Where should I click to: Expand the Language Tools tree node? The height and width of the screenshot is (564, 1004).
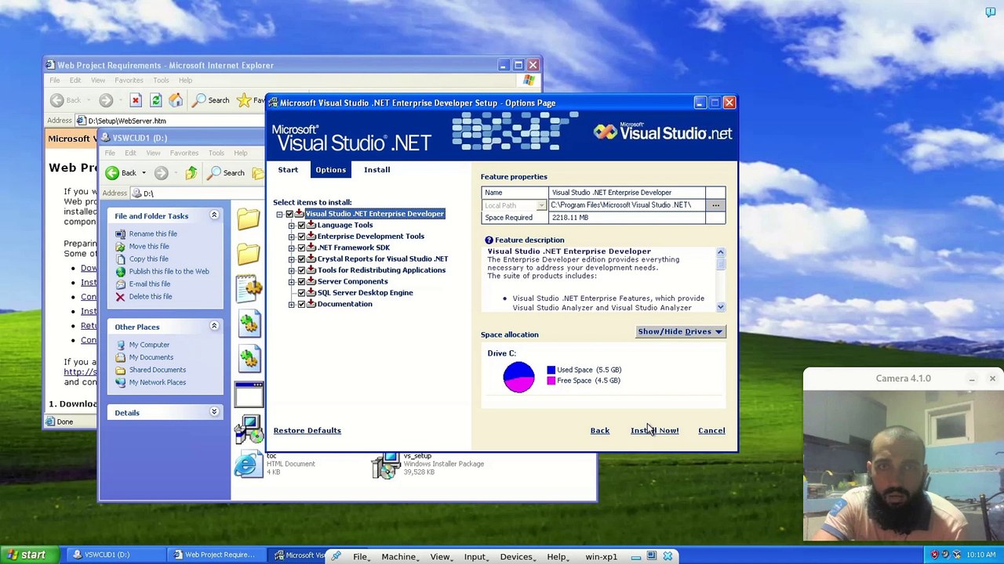click(291, 226)
